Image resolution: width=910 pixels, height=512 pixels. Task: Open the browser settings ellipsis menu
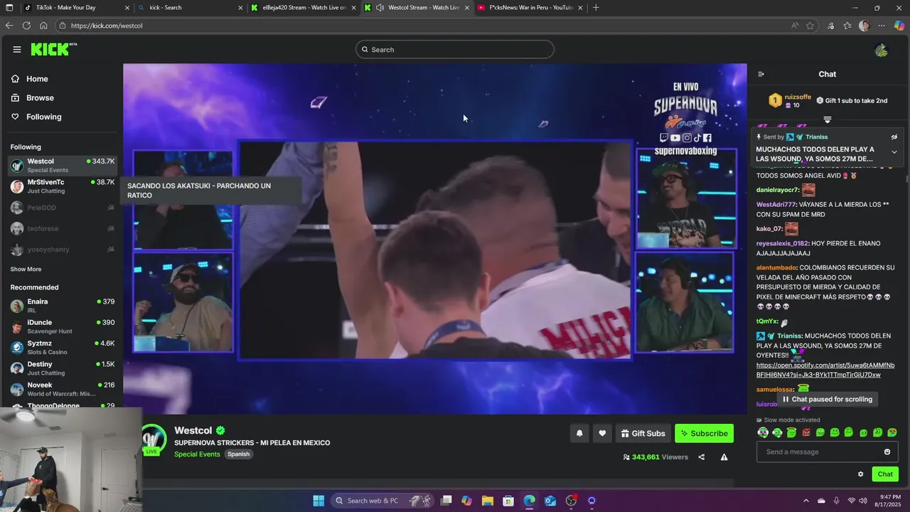[x=882, y=26]
